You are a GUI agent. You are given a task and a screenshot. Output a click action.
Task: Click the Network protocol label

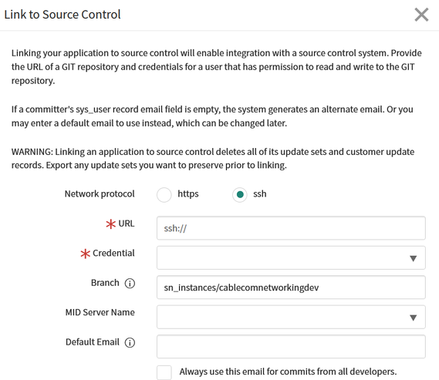pos(100,193)
